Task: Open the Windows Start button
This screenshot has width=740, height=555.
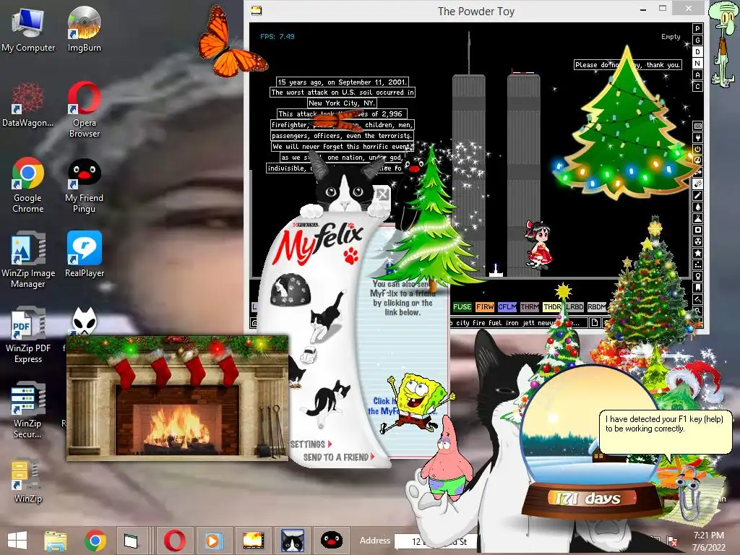Action: tap(17, 541)
